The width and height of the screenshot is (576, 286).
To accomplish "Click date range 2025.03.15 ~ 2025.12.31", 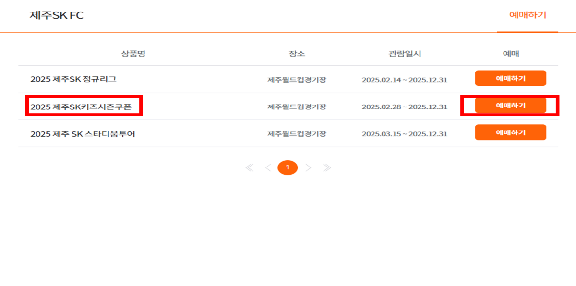I will coord(405,134).
